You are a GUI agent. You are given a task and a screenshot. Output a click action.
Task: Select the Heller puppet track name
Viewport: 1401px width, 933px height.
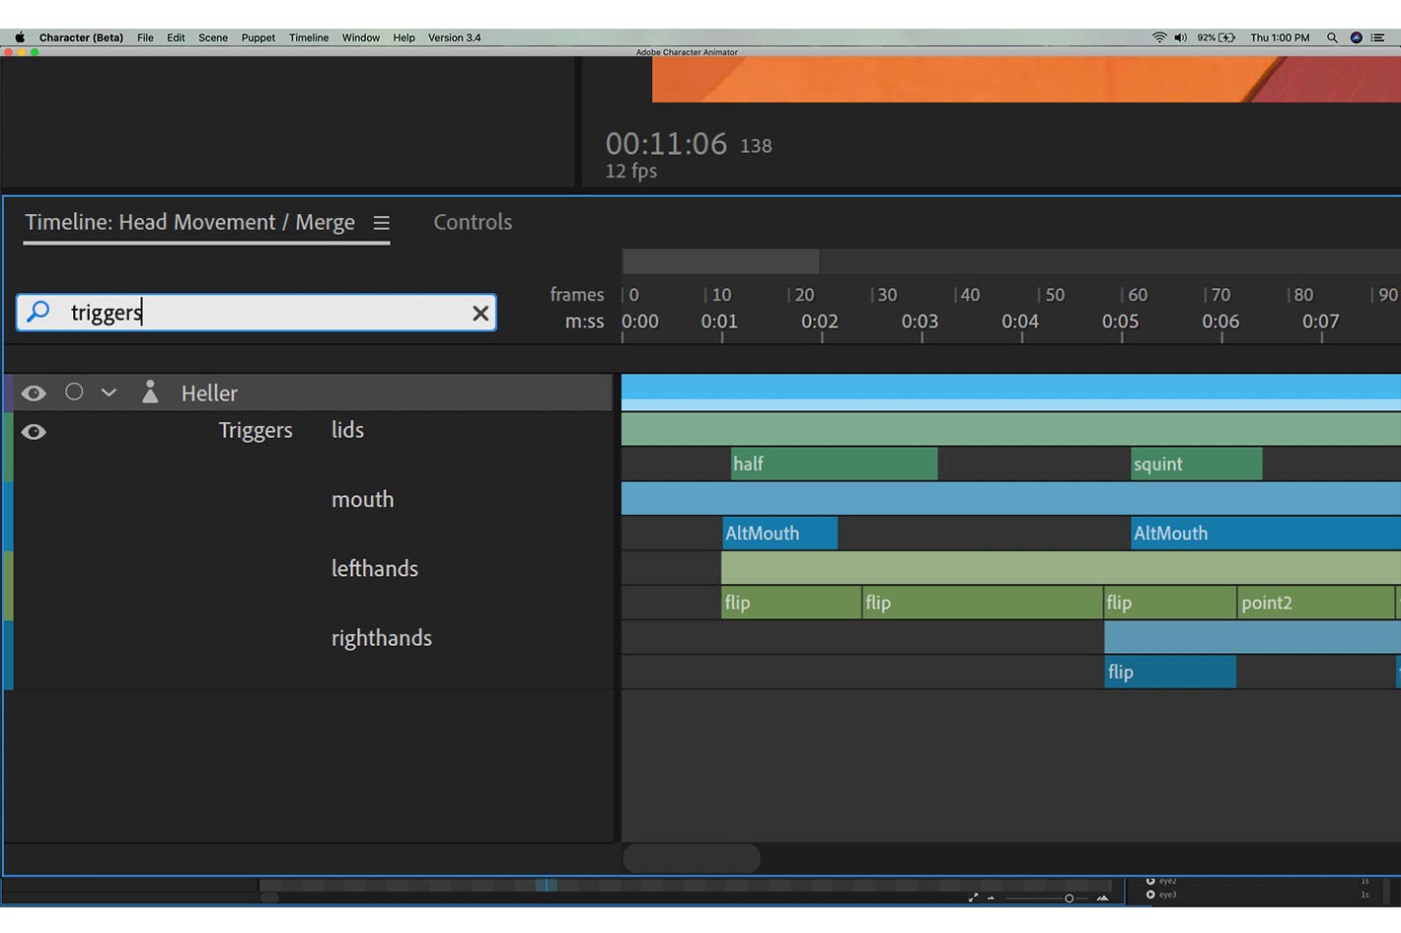209,394
